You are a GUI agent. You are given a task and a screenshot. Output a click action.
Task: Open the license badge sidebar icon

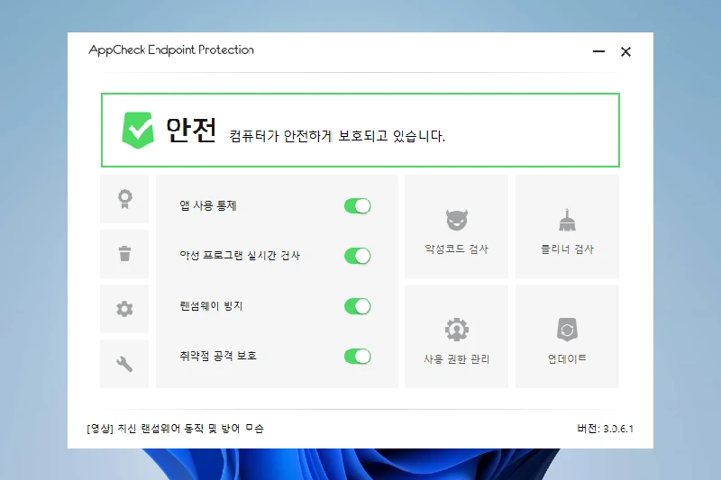click(124, 199)
